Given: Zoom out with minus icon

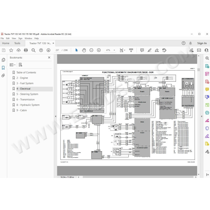Looking at the screenshot, I should [x=91, y=50].
